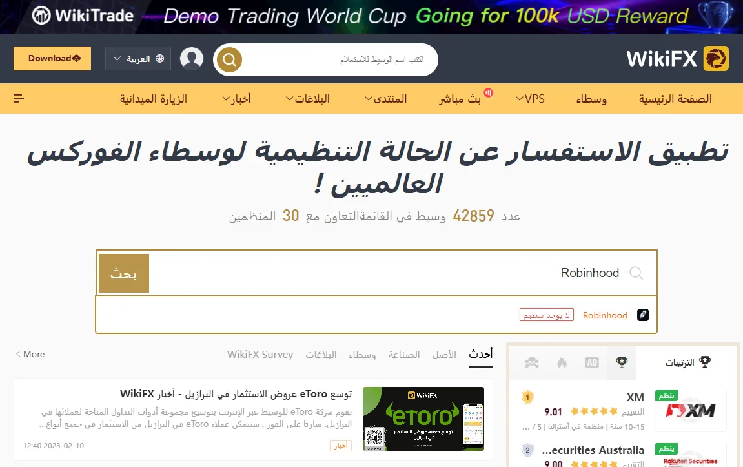Click the rank 2 badge
743x467 pixels.
pos(528,450)
